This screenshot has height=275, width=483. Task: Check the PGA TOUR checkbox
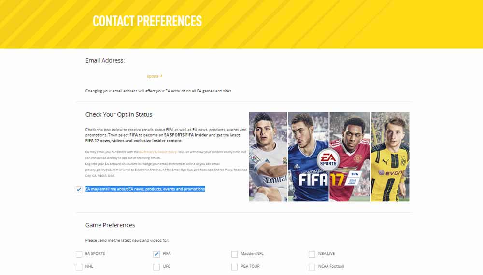[x=234, y=267]
